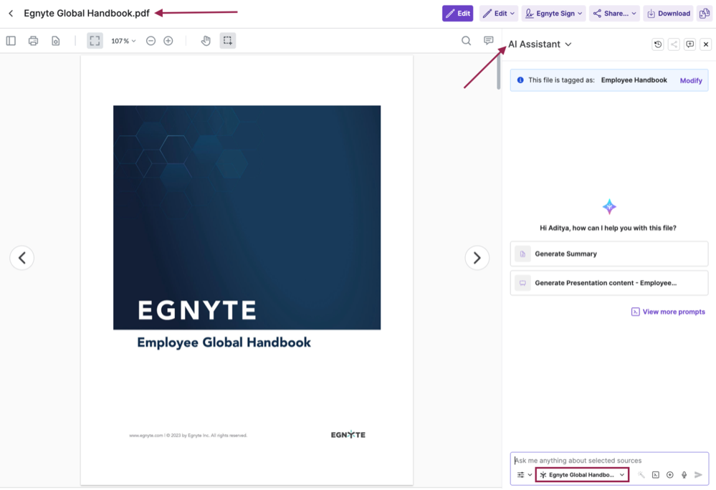
Task: Toggle the marquee selection tool
Action: pos(228,41)
